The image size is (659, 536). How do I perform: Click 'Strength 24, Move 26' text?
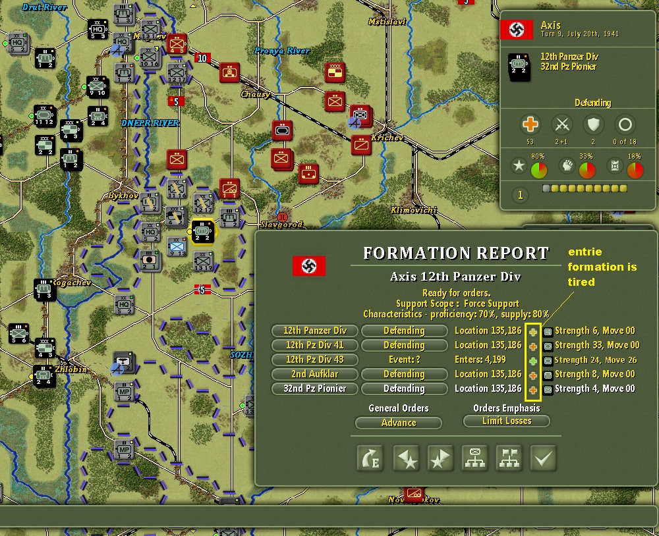point(596,360)
